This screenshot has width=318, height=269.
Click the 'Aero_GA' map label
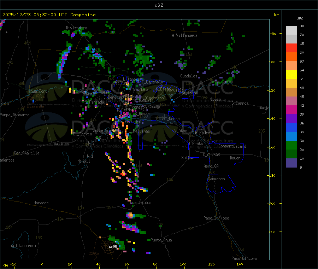(211, 166)
